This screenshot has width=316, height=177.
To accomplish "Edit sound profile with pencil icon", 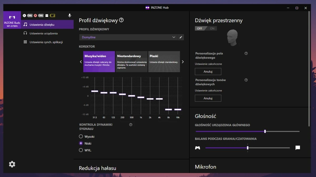I will (181, 37).
